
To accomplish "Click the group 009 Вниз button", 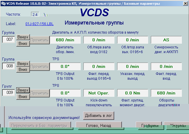I will point(23,97).
